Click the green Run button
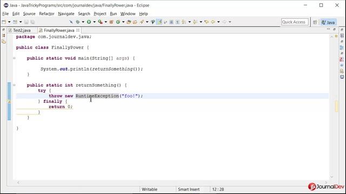Image resolution: width=346 pixels, height=194 pixels. pyautogui.click(x=89, y=22)
